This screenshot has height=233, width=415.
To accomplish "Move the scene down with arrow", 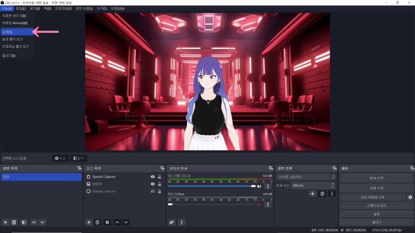I will point(42,222).
